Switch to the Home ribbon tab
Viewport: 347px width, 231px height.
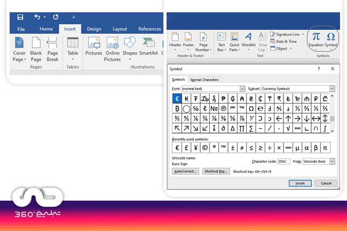tap(46, 29)
